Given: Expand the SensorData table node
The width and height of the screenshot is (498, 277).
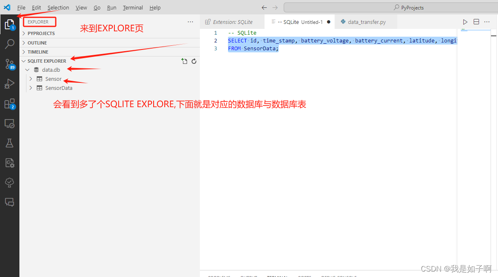Looking at the screenshot, I should [31, 88].
